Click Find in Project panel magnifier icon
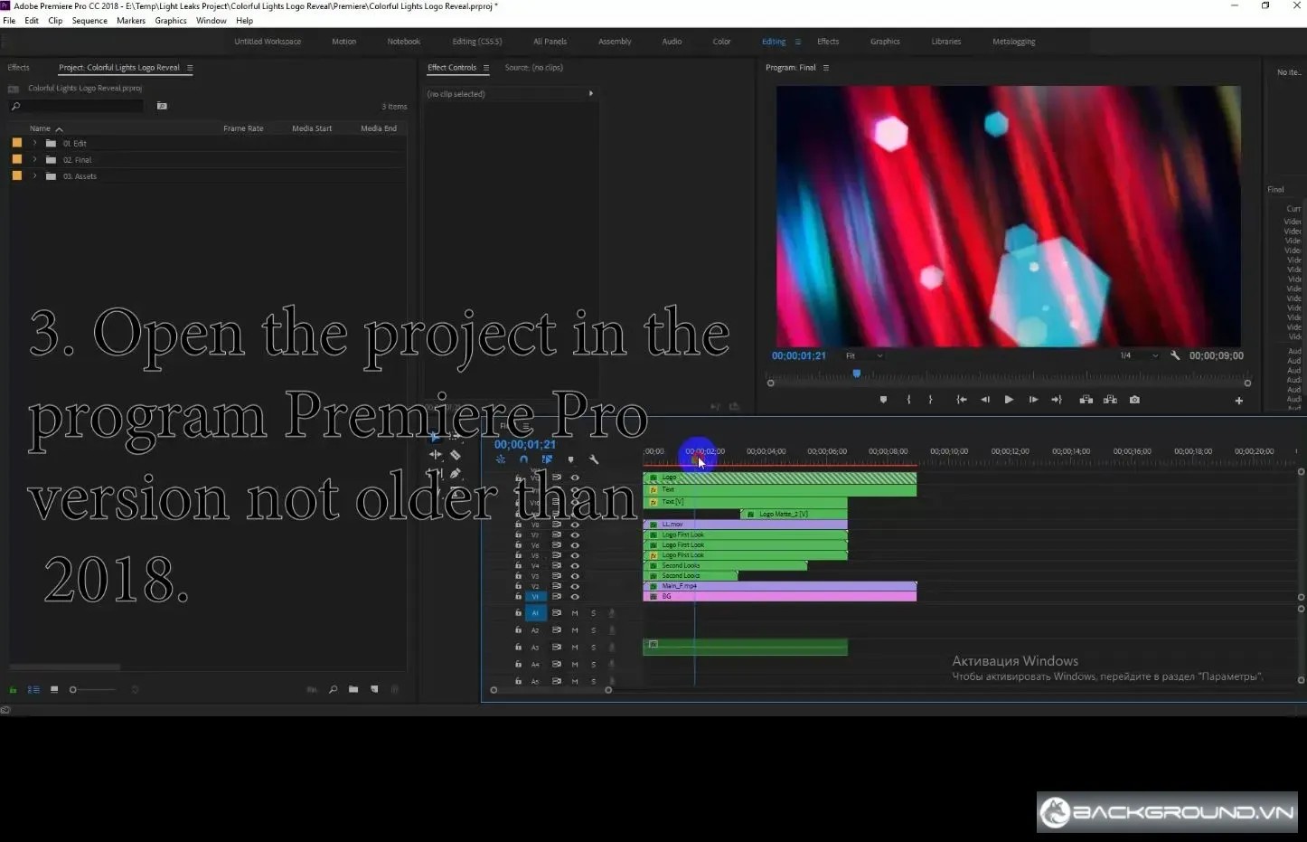 pyautogui.click(x=333, y=689)
